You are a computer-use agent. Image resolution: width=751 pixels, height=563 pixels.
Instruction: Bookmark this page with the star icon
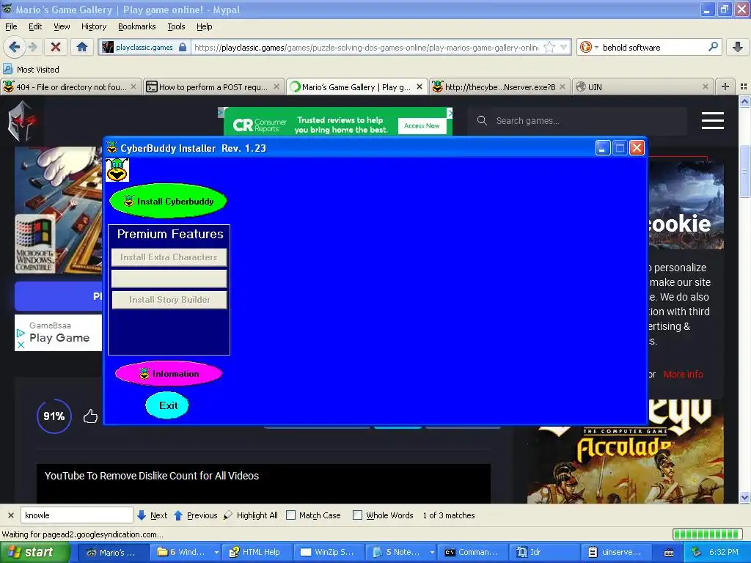[x=550, y=47]
